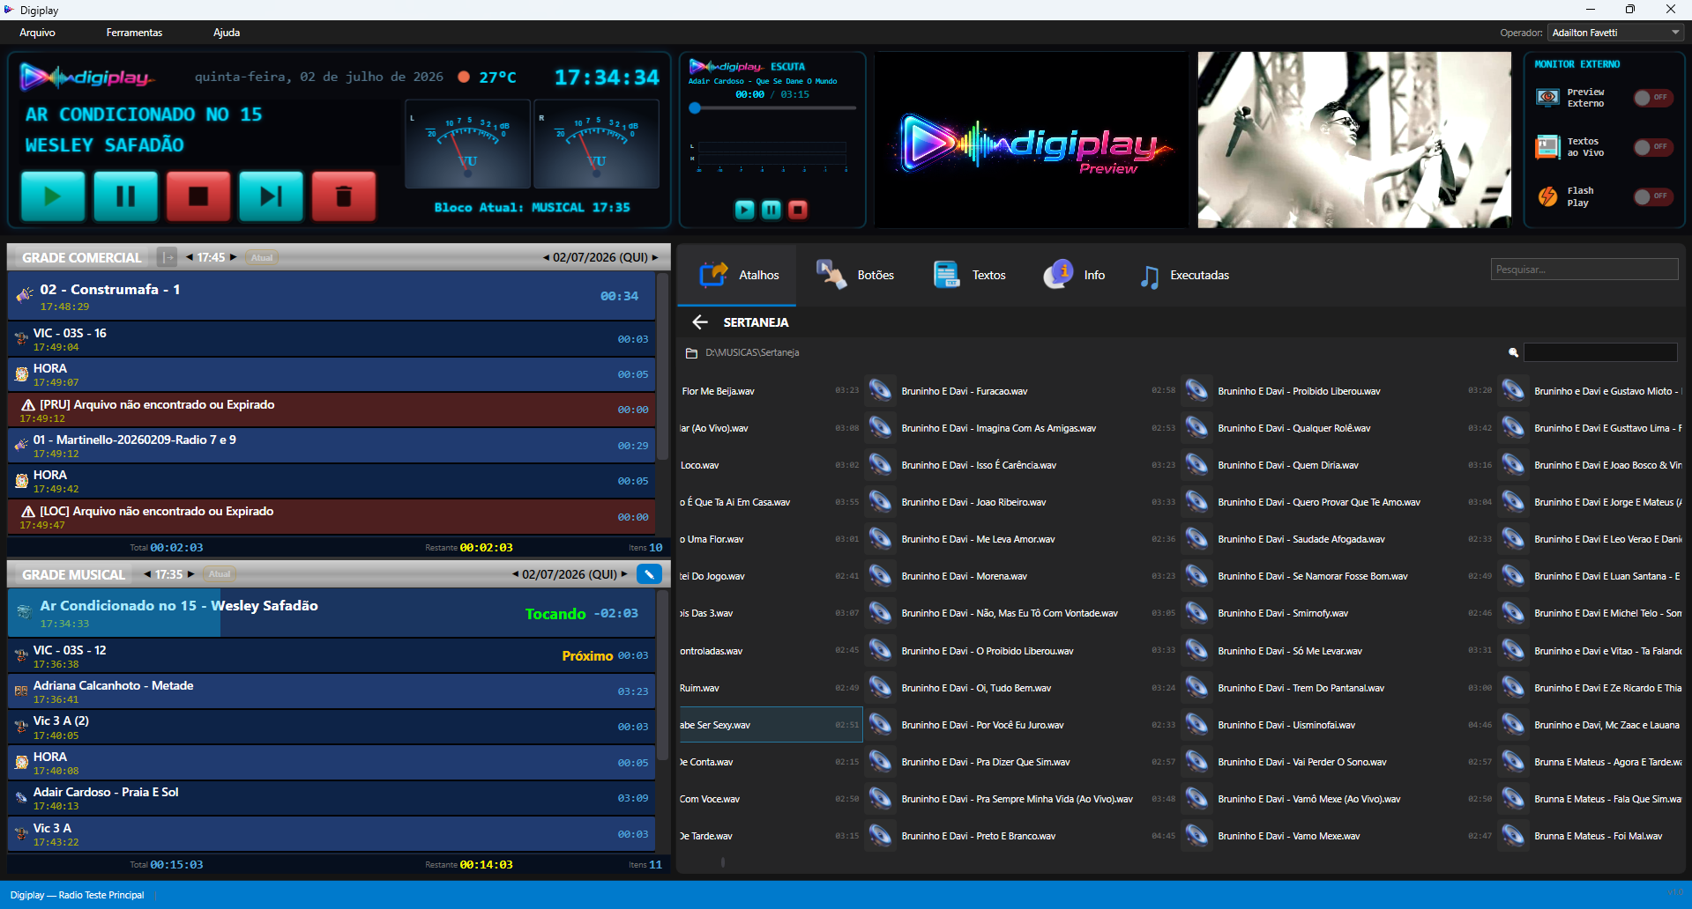Stop the main player with the red stop button
1692x909 pixels.
coord(198,196)
